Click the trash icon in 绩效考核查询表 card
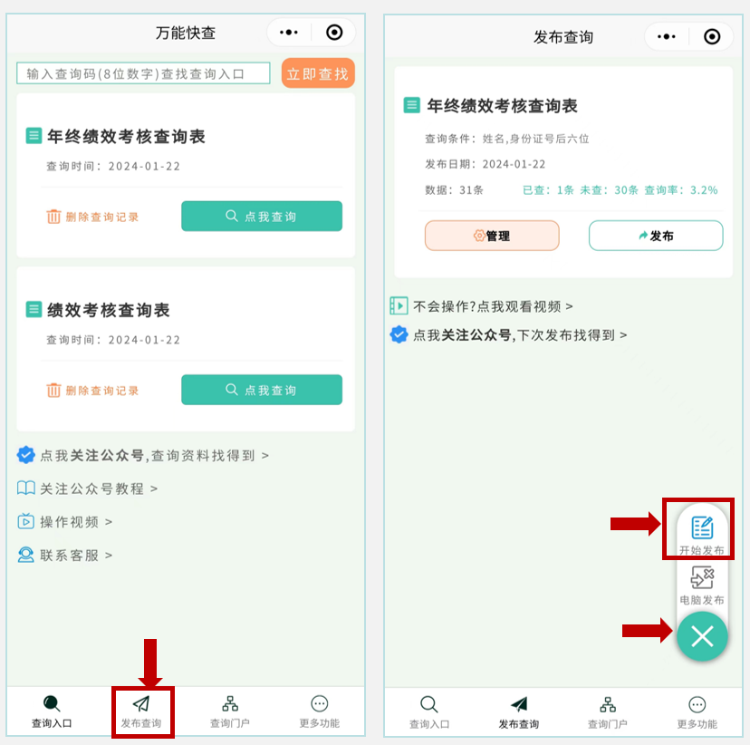Viewport: 750px width, 745px height. (53, 391)
